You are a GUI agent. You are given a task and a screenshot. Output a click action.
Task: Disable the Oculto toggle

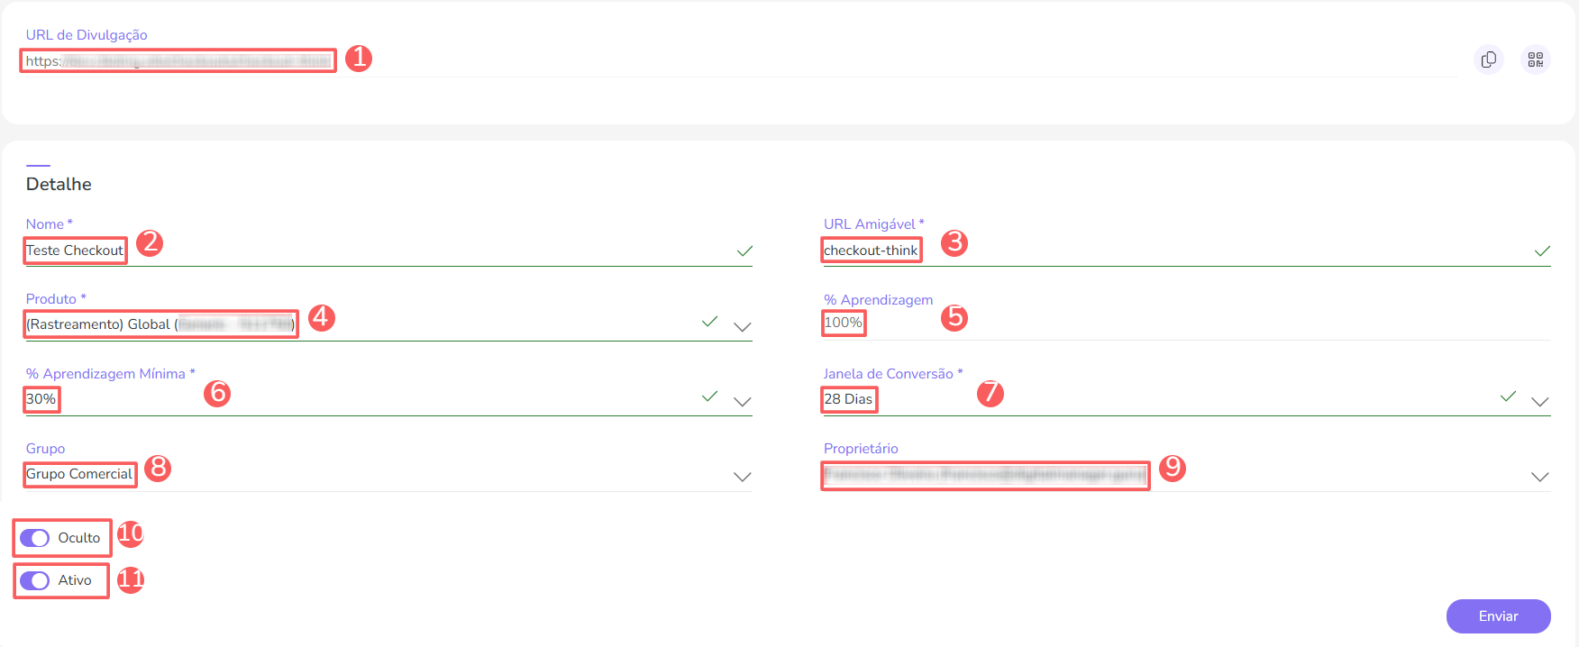34,538
